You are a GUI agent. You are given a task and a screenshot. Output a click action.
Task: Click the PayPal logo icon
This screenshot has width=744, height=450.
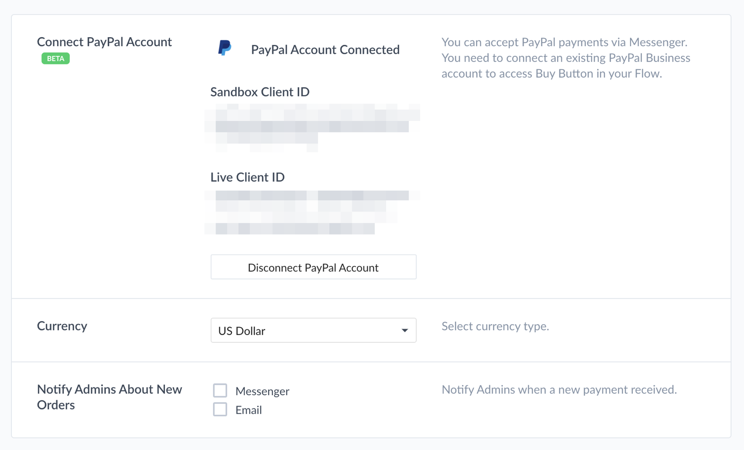pyautogui.click(x=225, y=48)
